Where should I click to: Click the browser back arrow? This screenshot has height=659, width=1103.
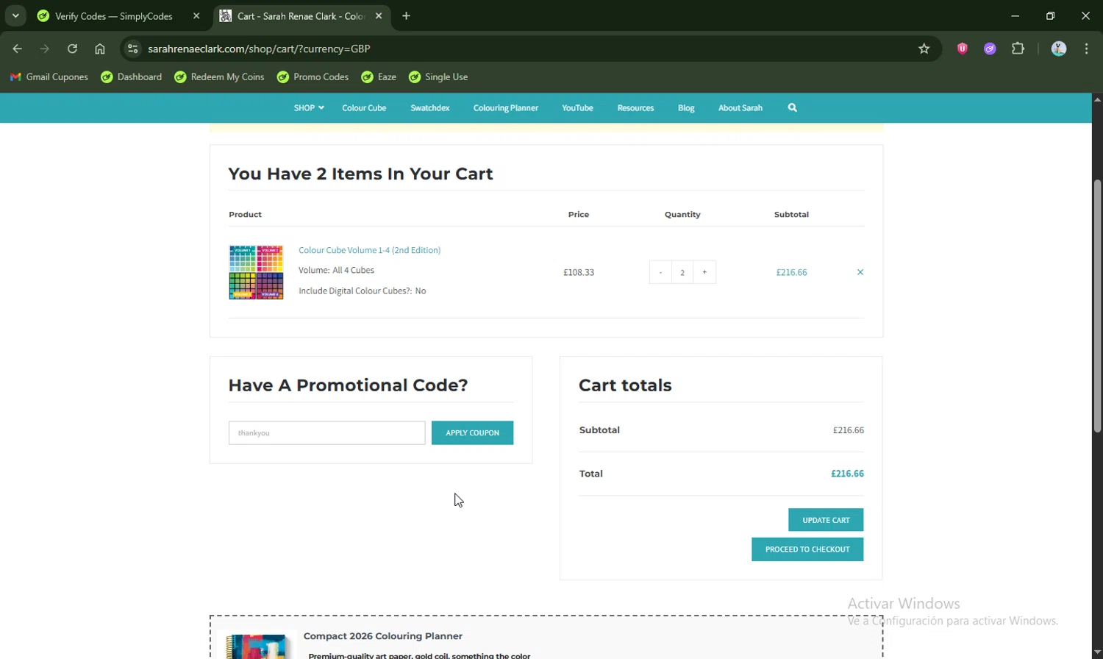pos(17,49)
